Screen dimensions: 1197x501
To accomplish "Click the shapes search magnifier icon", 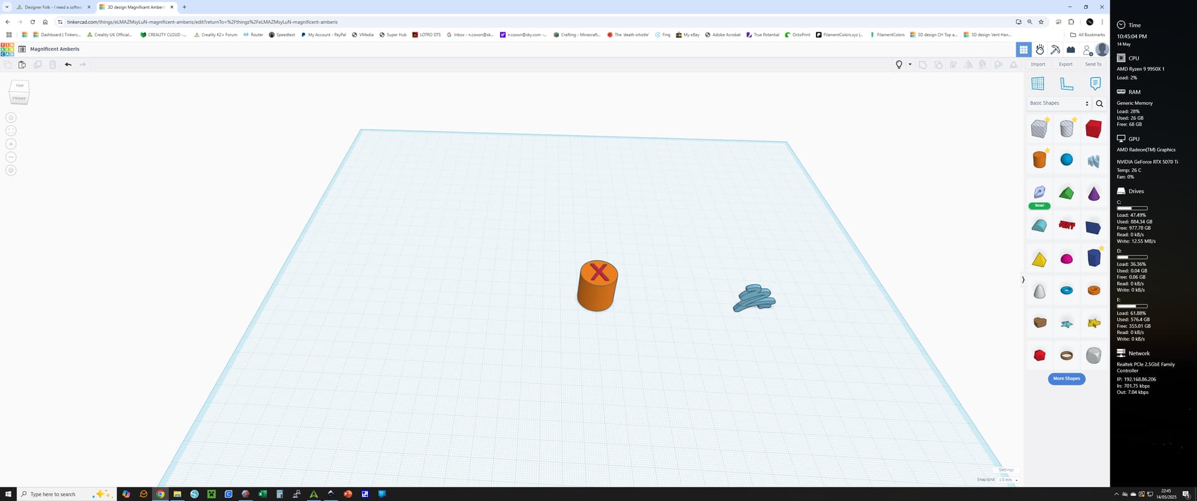I will tap(1100, 104).
